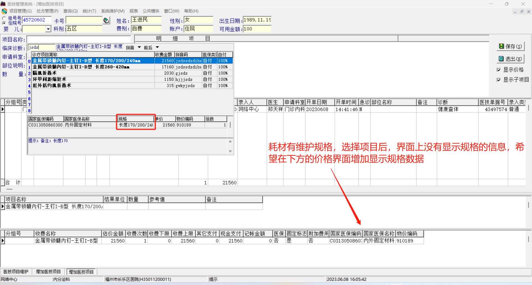Select row 金属带锁髓内钉 长度260-420mm

132,67
